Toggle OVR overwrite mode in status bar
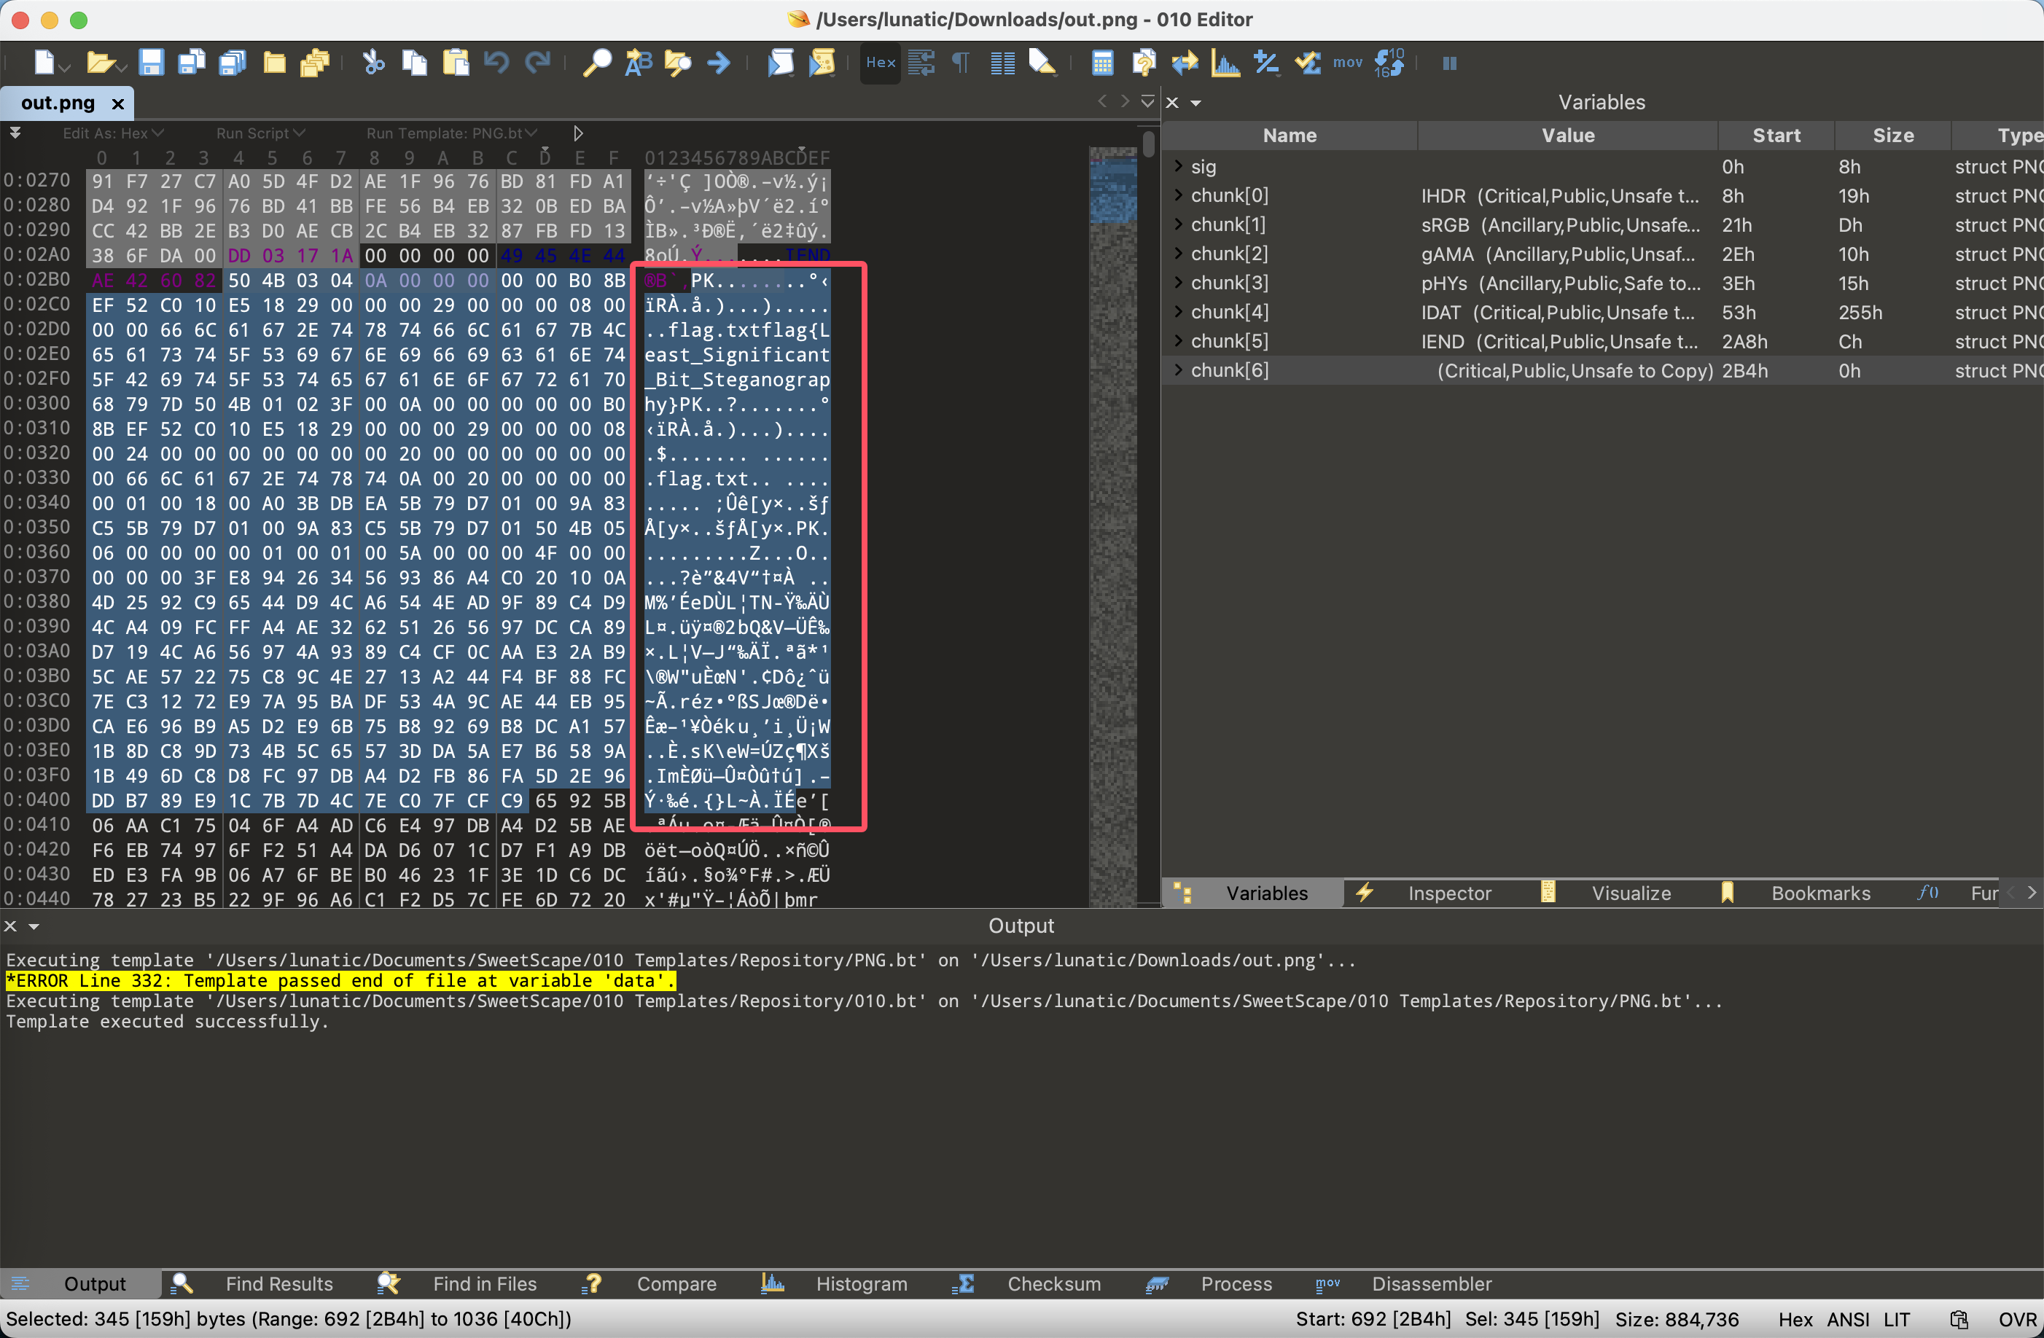The image size is (2044, 1338). point(2016,1319)
